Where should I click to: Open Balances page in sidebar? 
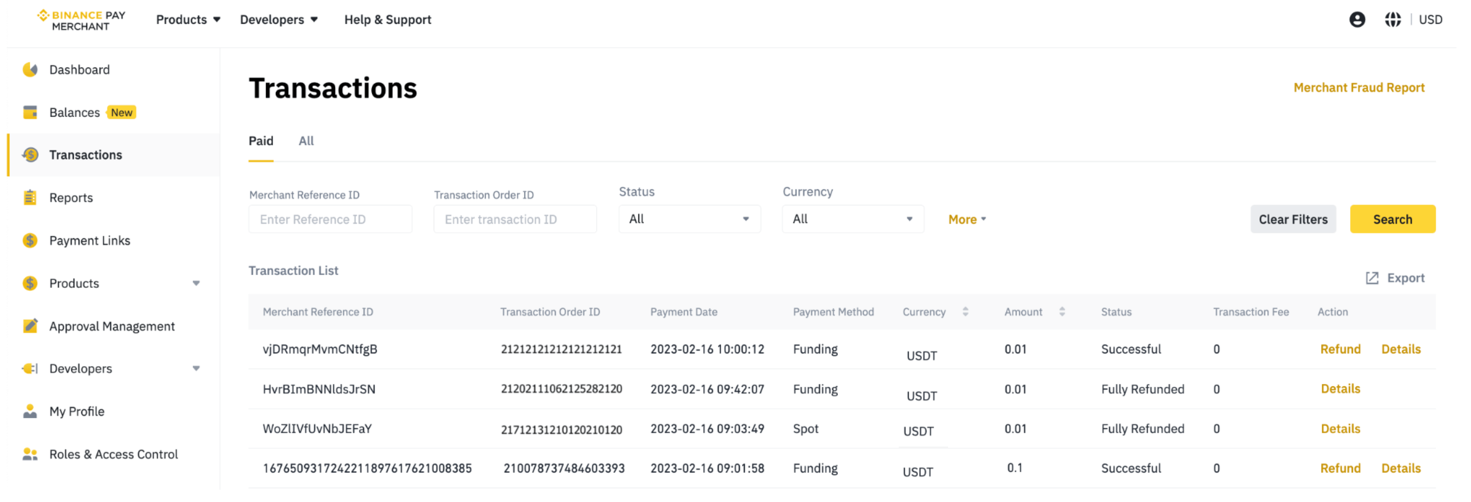tap(74, 112)
